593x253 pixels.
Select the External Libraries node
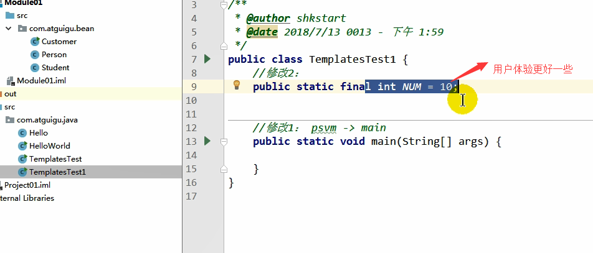click(27, 198)
